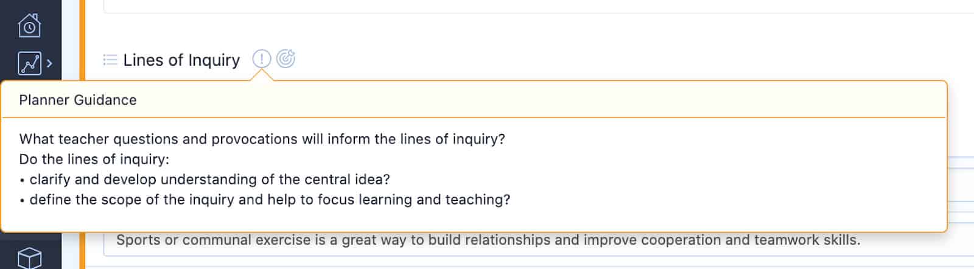Click the teacher questions and provocations line
Image resolution: width=974 pixels, height=269 pixels.
pyautogui.click(x=262, y=139)
